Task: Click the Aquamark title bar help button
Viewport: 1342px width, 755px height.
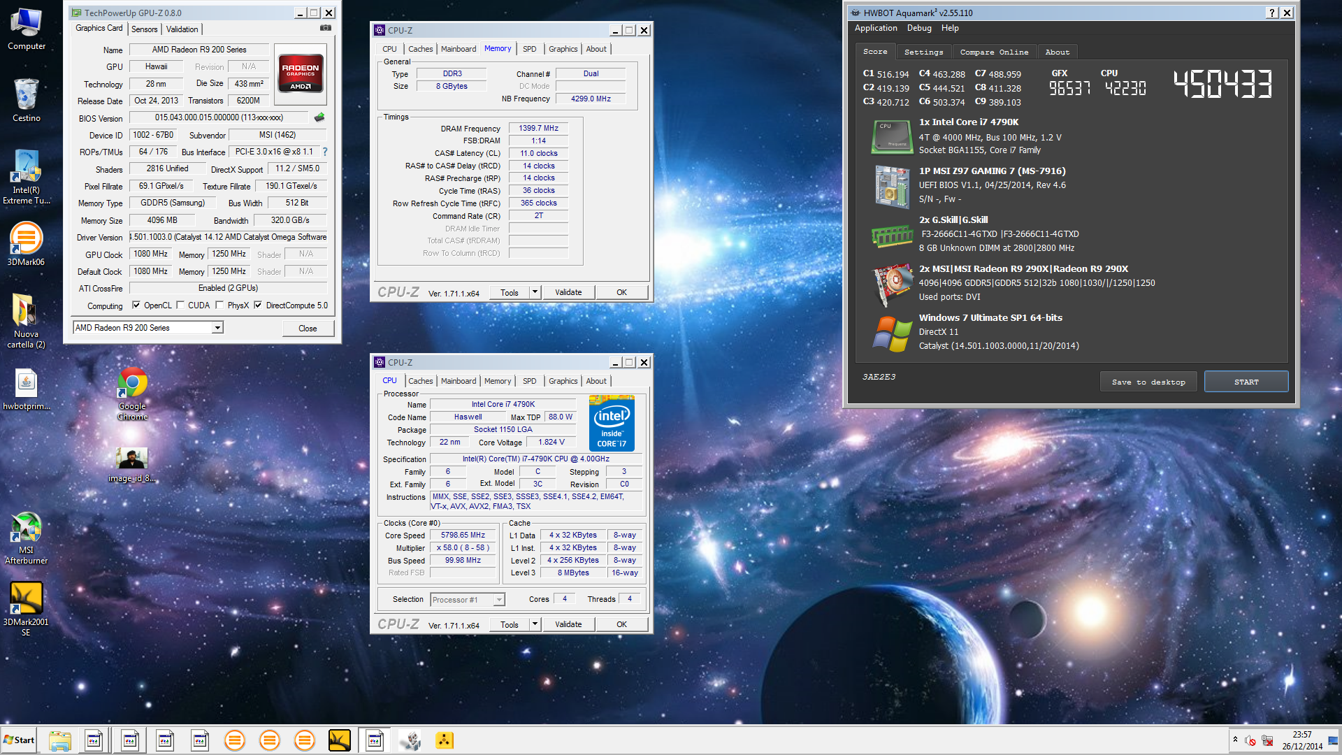Action: tap(1271, 13)
